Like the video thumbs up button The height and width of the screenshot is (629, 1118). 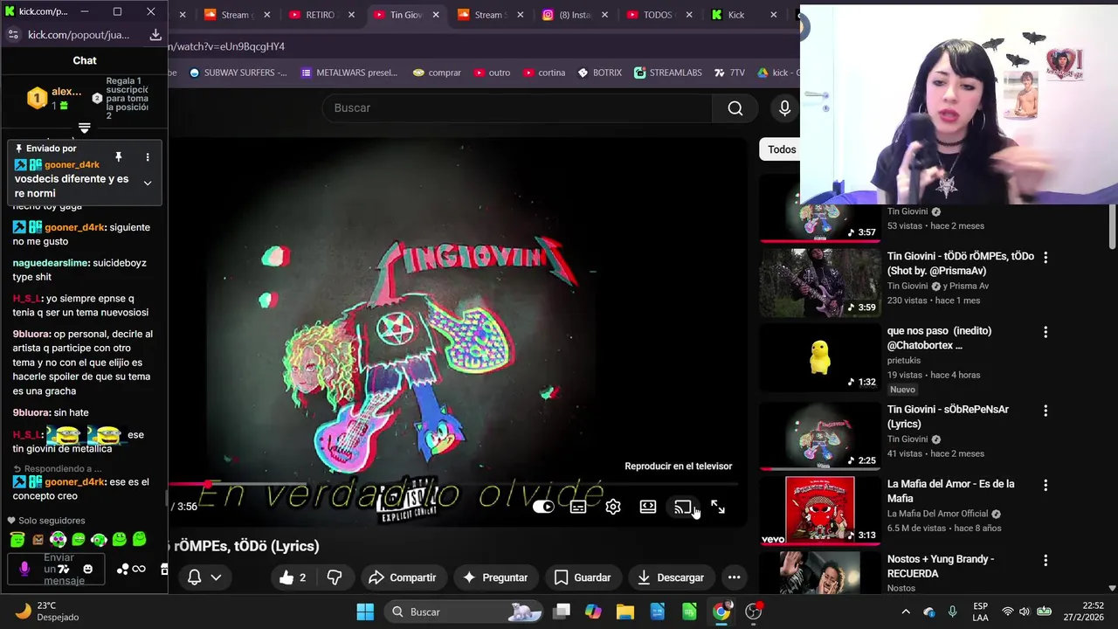pos(294,577)
